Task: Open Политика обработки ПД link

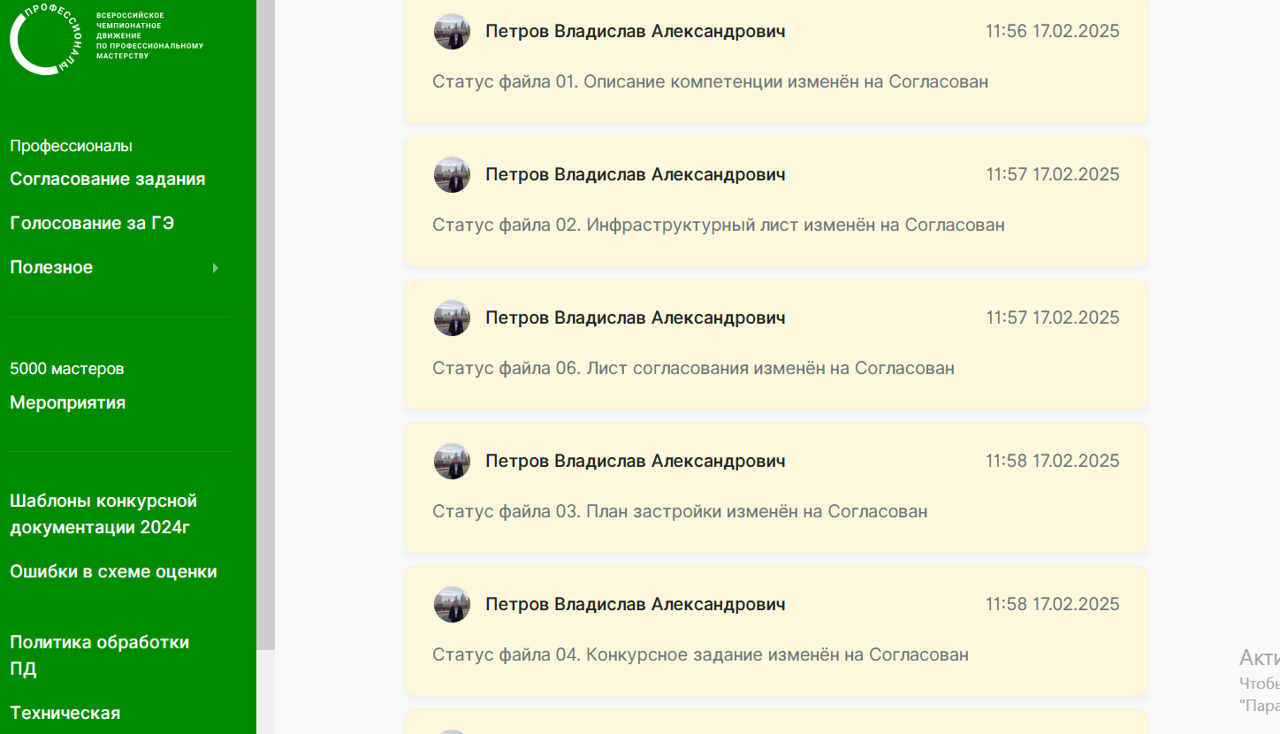Action: [100, 655]
